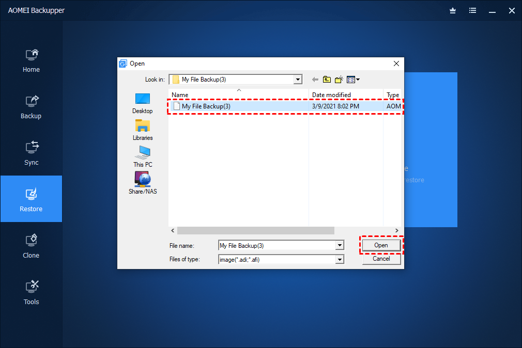Jump to This PC location
This screenshot has width=522, height=348.
click(x=143, y=156)
